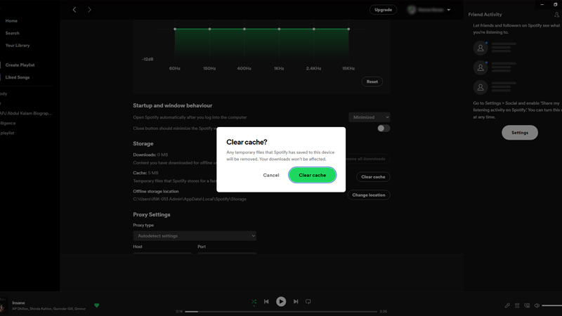Minimize the Spotify window
562x316 pixels.
tap(542, 5)
